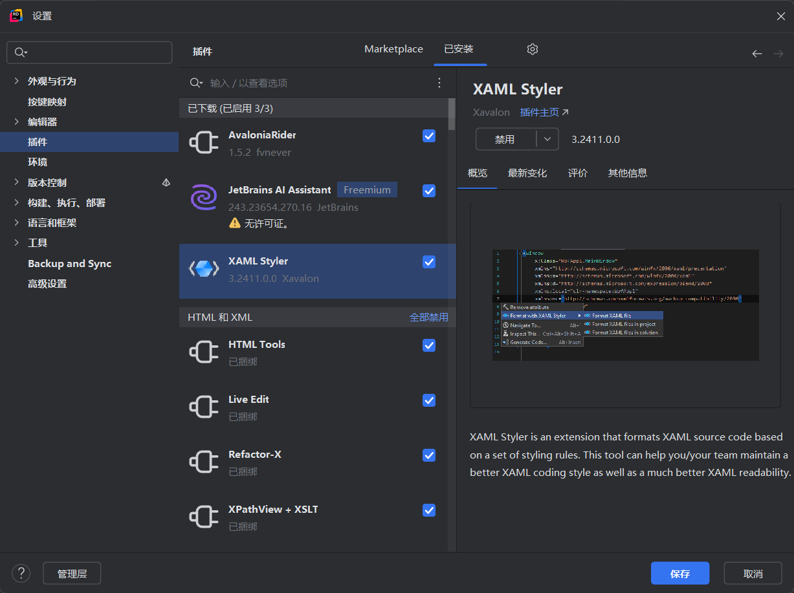Click the AvaloniaRider plugin icon

point(204,143)
